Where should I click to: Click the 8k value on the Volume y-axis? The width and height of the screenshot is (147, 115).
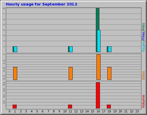tap(4, 83)
